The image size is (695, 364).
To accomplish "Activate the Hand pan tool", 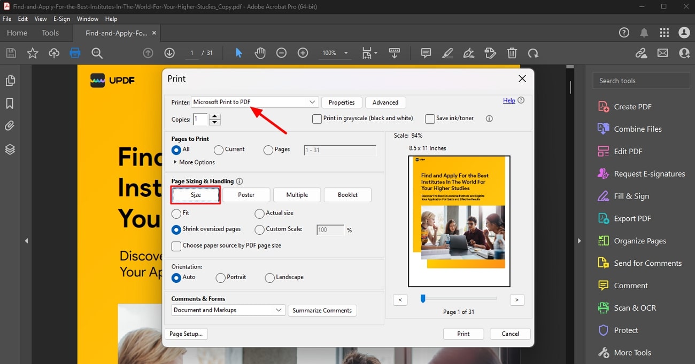I will click(260, 53).
